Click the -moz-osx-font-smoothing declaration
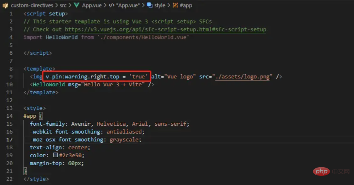354x185 pixels. (85, 140)
